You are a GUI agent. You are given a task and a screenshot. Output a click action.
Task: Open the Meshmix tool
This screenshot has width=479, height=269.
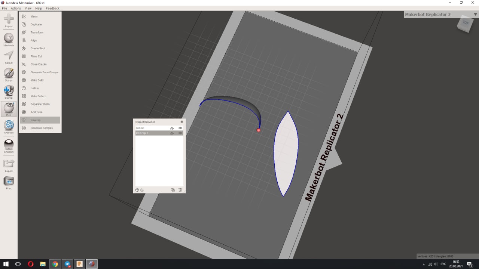(x=9, y=40)
